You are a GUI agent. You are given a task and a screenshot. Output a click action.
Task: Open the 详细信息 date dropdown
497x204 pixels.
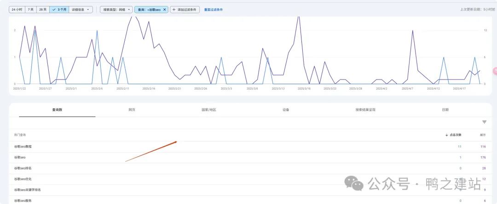tap(81, 10)
